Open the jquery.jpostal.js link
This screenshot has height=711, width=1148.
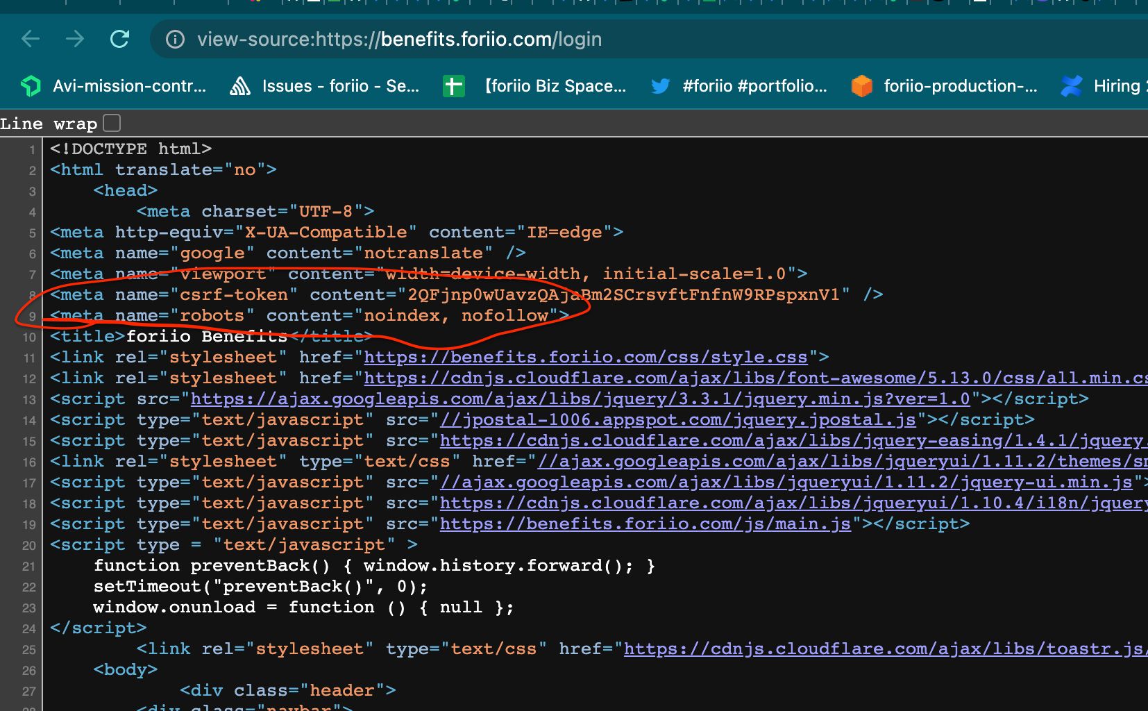click(678, 420)
